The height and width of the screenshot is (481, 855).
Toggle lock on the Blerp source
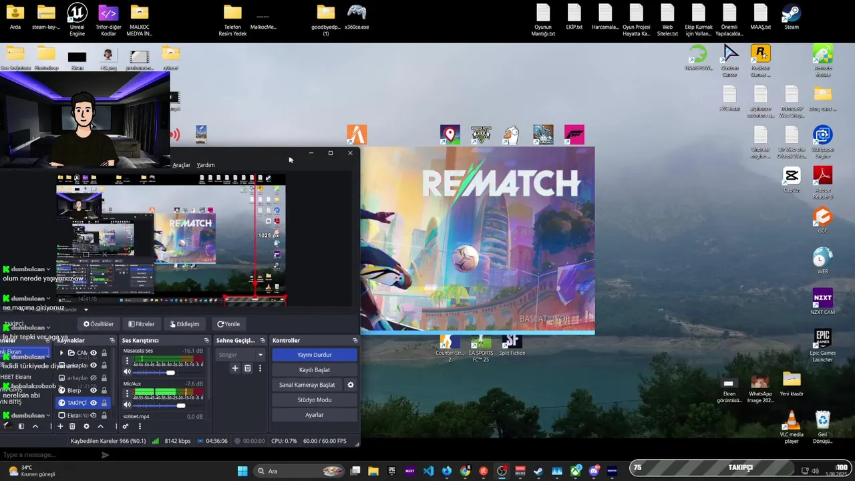(104, 390)
